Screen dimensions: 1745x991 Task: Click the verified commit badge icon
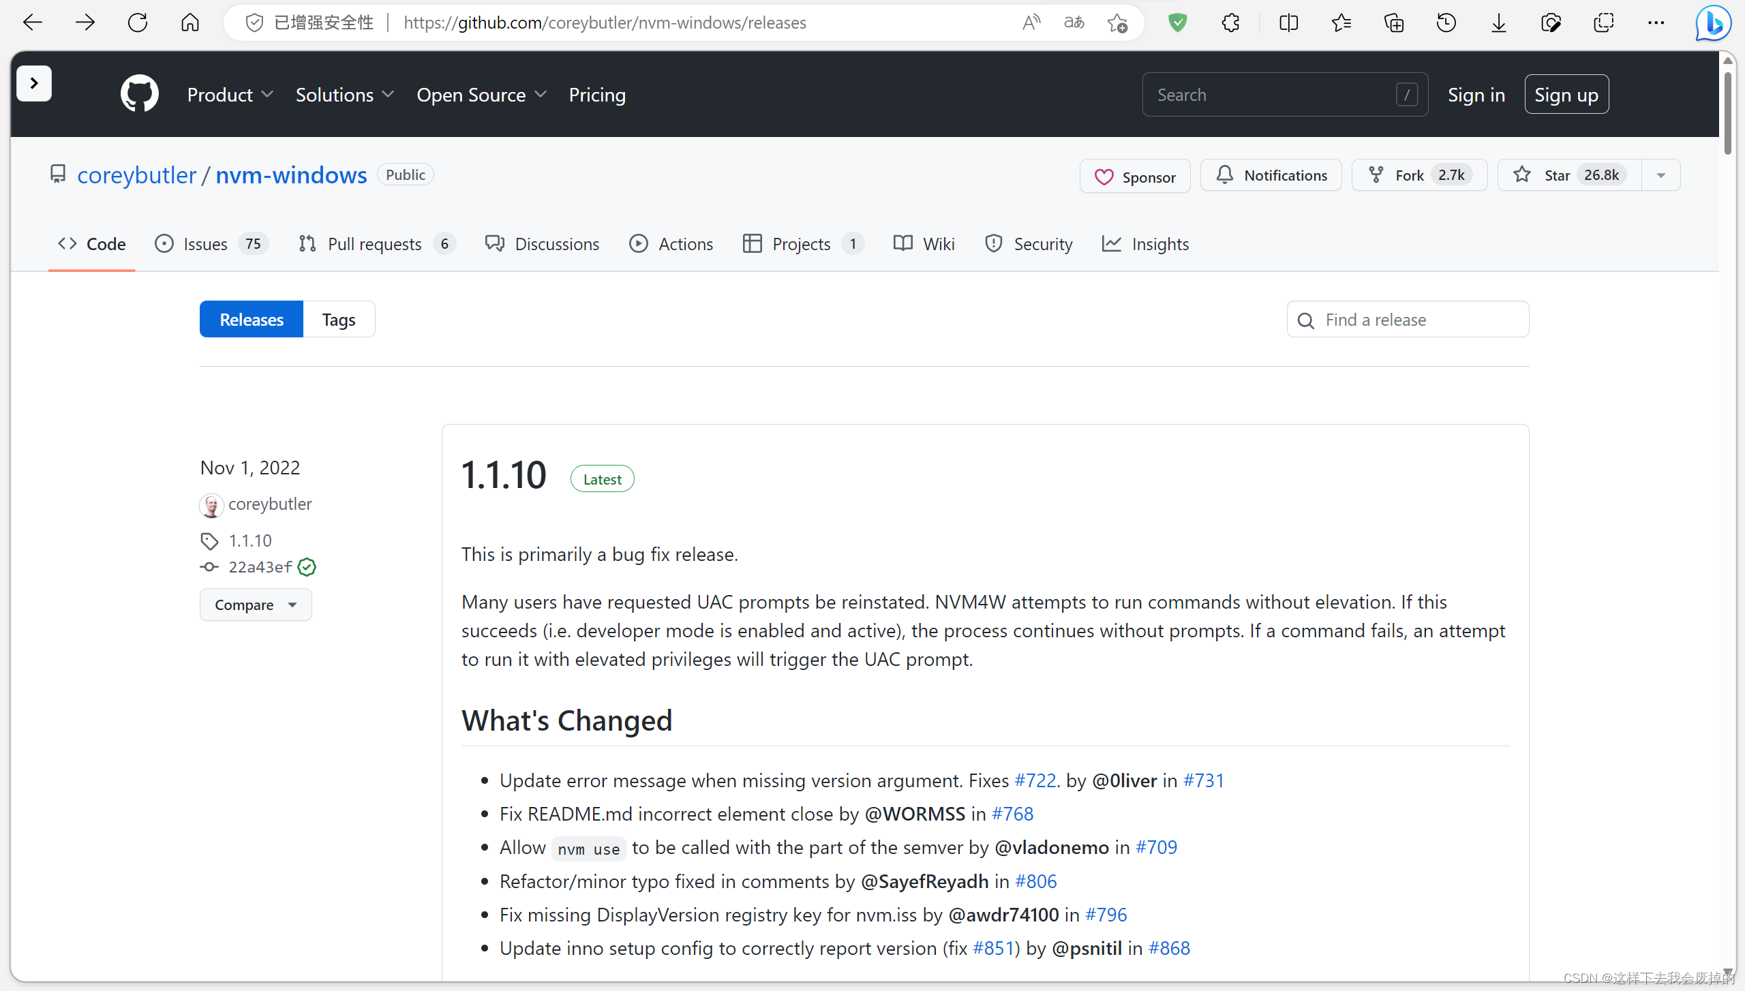307,567
